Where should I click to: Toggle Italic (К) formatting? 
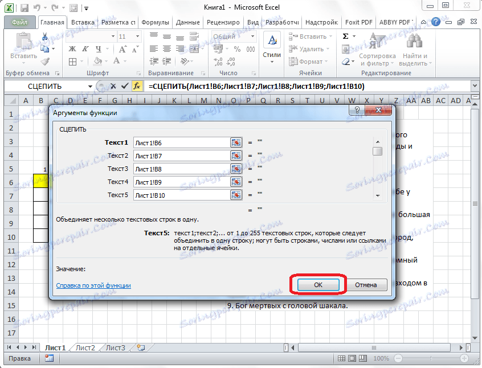coord(85,49)
